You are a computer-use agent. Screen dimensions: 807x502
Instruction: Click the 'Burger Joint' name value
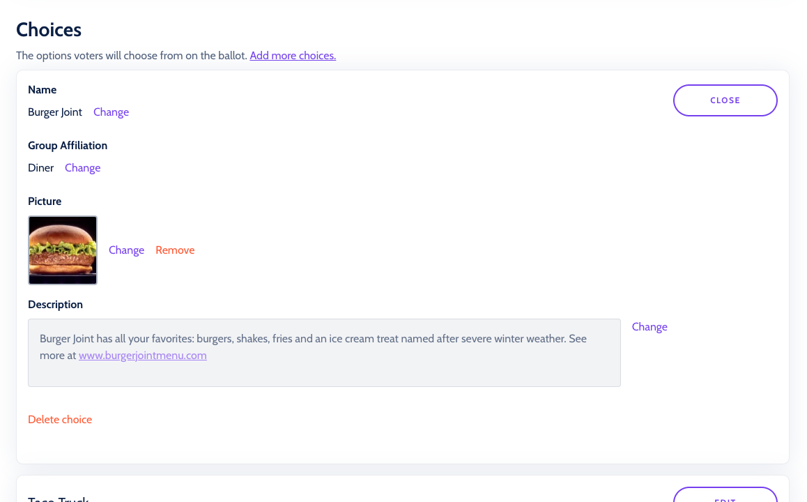point(55,112)
